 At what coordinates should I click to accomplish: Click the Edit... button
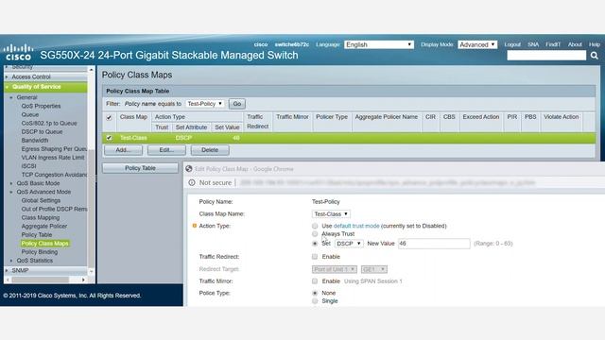click(166, 150)
